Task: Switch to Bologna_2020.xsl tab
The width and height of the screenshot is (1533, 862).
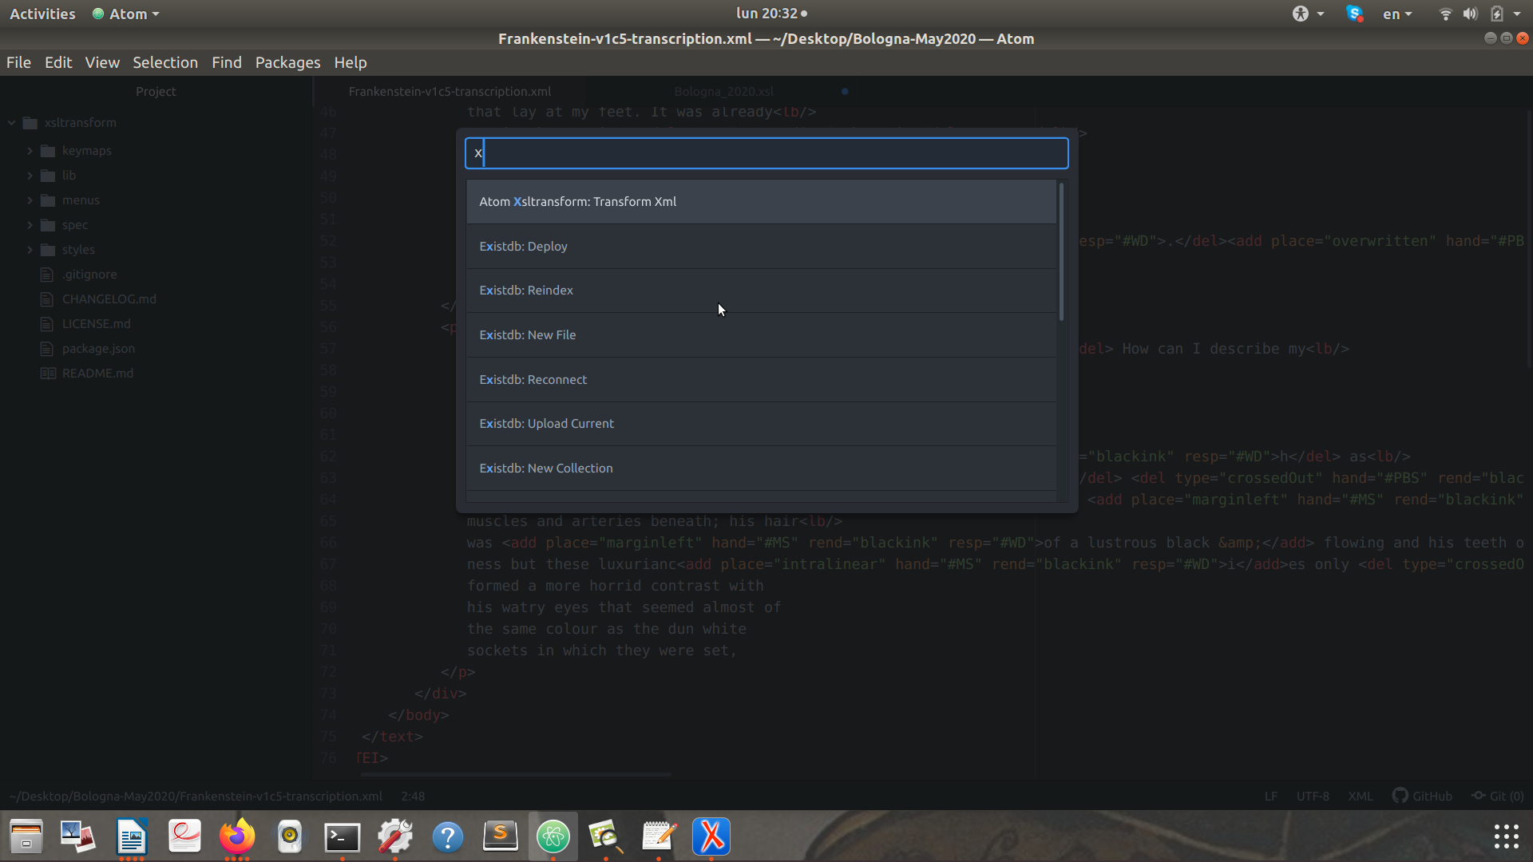Action: (723, 92)
